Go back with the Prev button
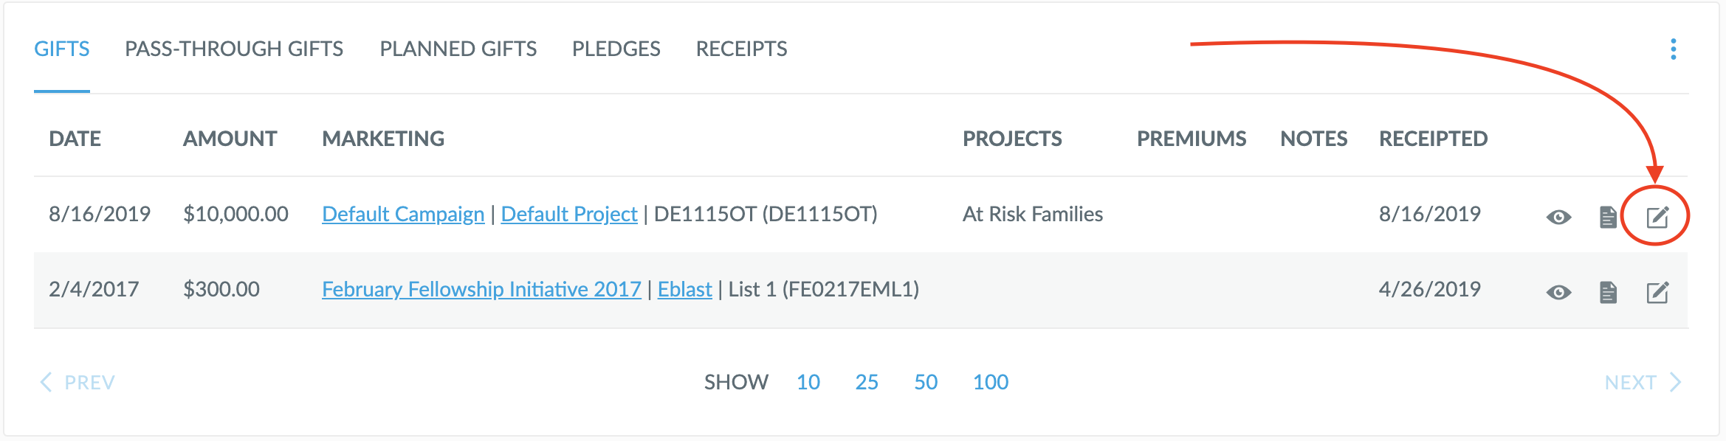Viewport: 1726px width, 441px height. click(x=78, y=382)
